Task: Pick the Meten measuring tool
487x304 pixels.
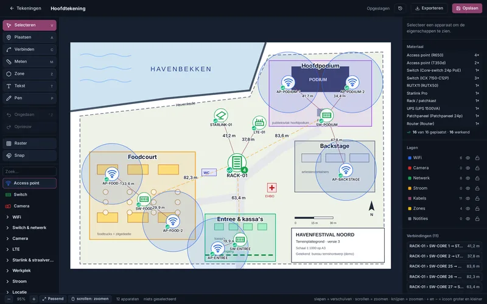Action: [29, 61]
